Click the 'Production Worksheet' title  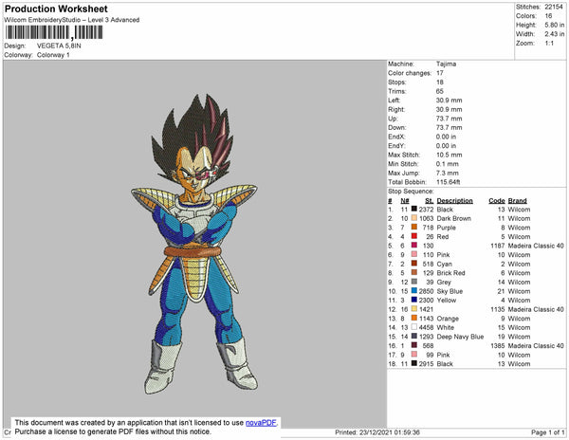[56, 9]
